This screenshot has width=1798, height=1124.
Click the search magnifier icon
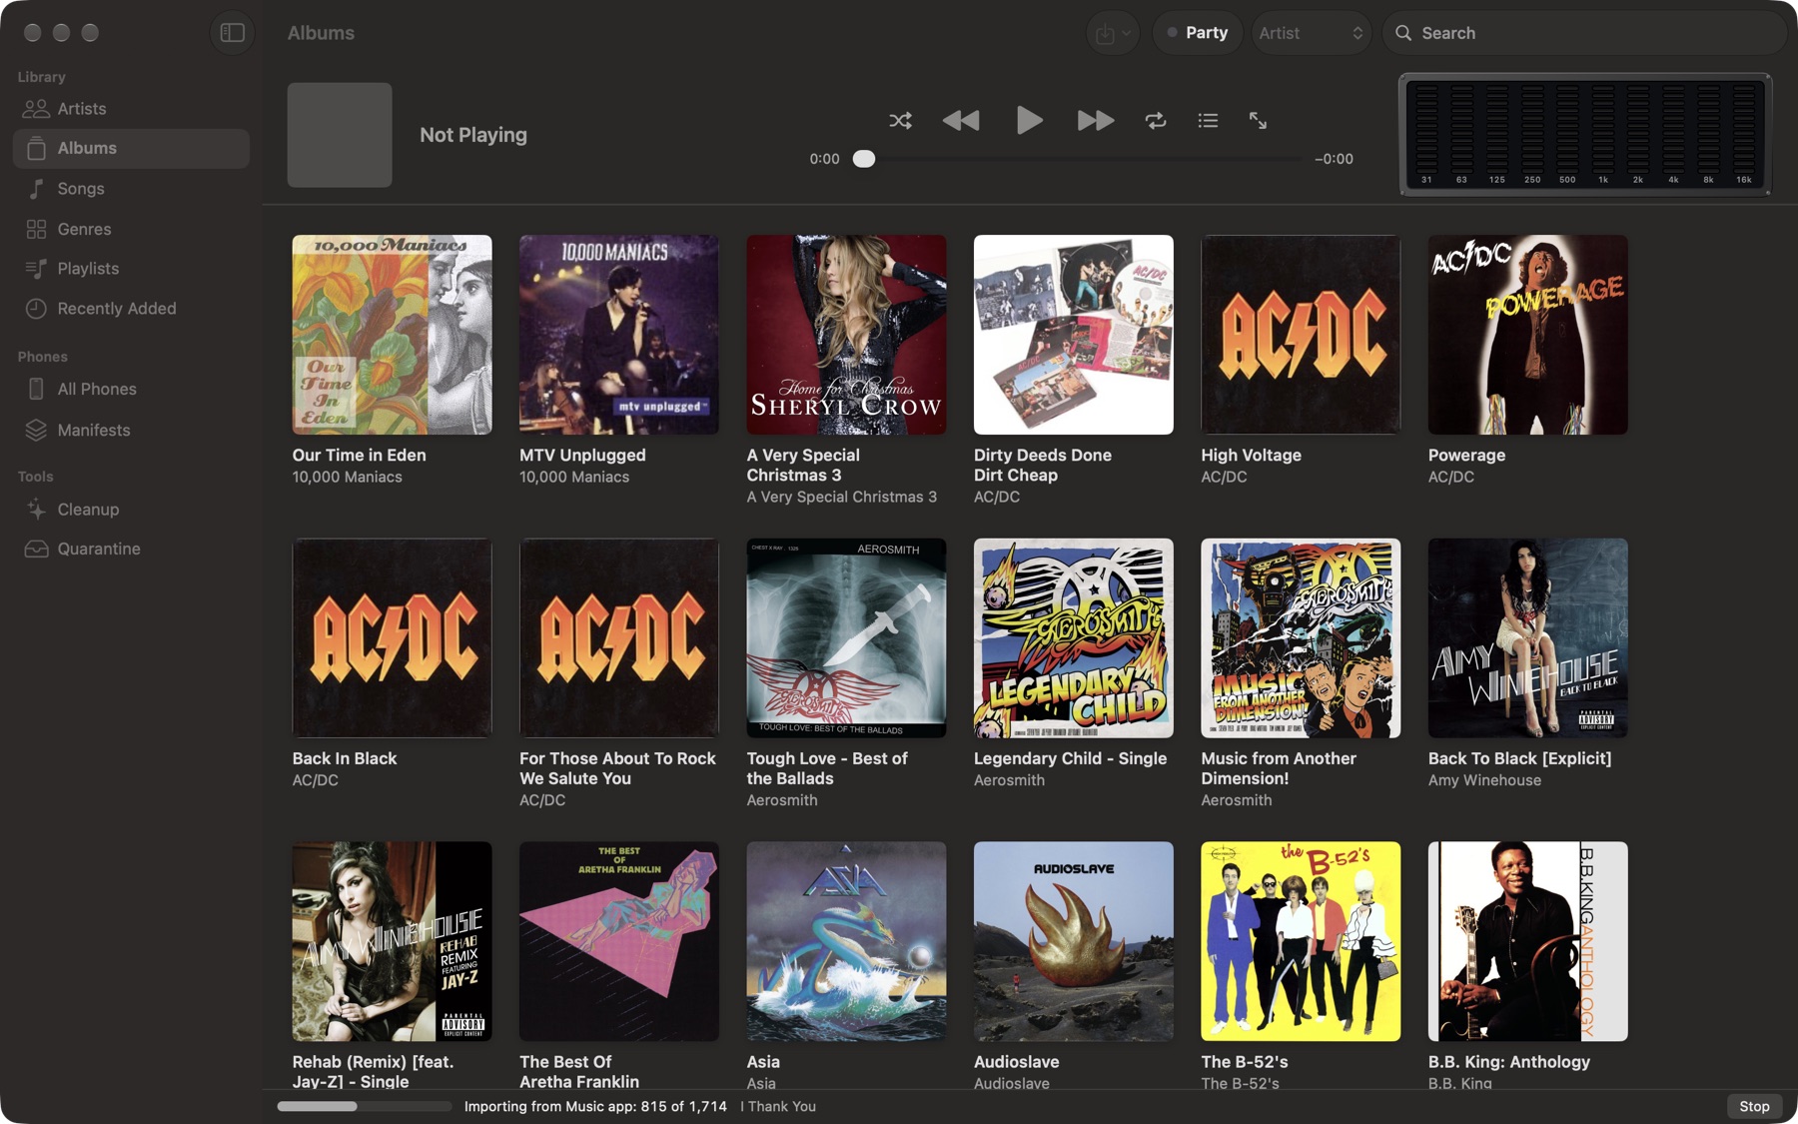coord(1403,33)
